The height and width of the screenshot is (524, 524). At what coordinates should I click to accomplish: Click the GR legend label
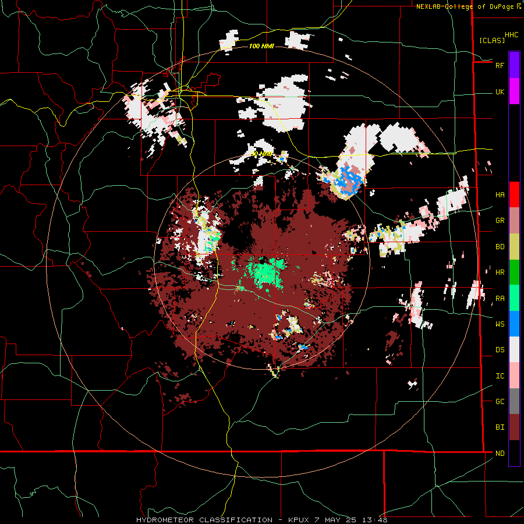500,221
